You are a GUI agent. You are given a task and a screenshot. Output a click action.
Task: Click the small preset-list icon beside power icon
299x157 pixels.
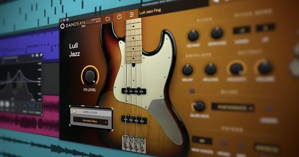(x=64, y=20)
